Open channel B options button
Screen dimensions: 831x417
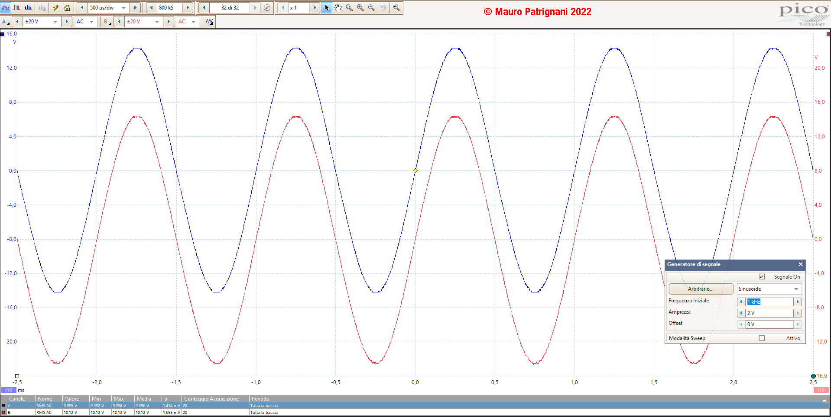(107, 22)
